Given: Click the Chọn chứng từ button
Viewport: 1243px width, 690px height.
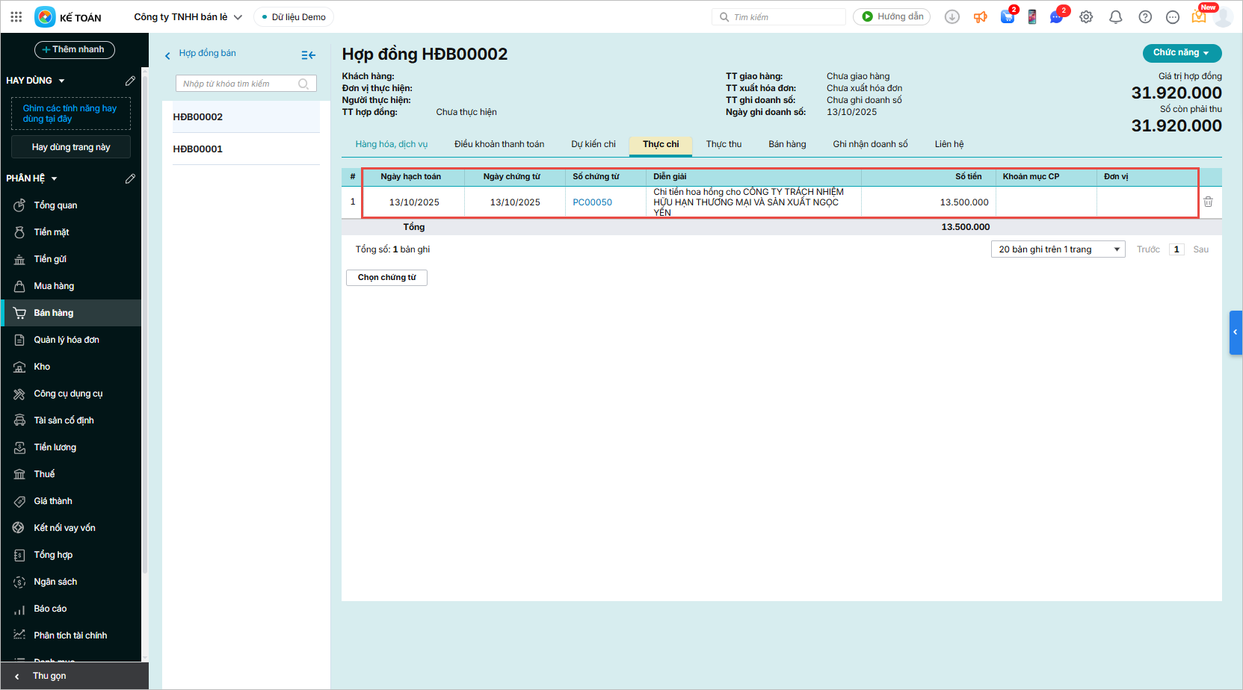Looking at the screenshot, I should tap(386, 278).
